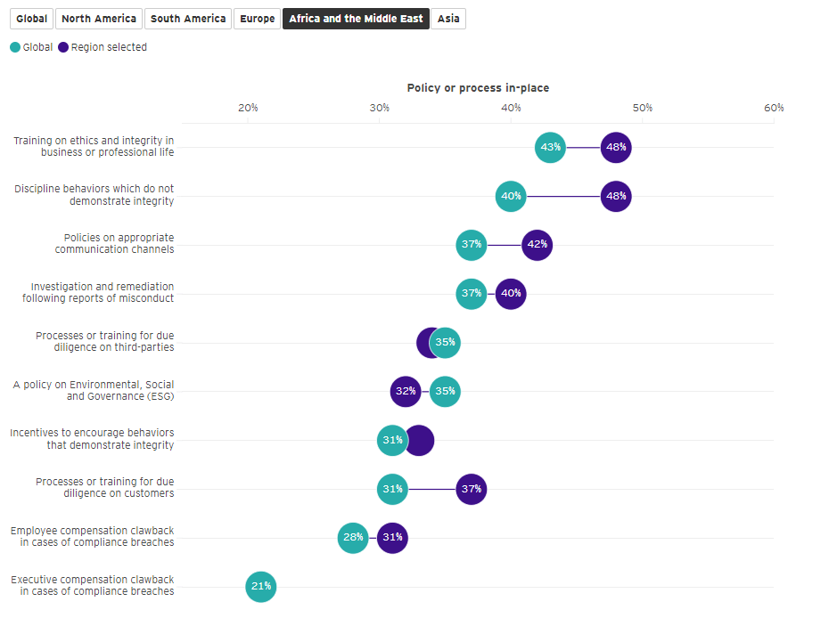Open the South America tab
Screen dimensions: 829x626
(x=188, y=19)
